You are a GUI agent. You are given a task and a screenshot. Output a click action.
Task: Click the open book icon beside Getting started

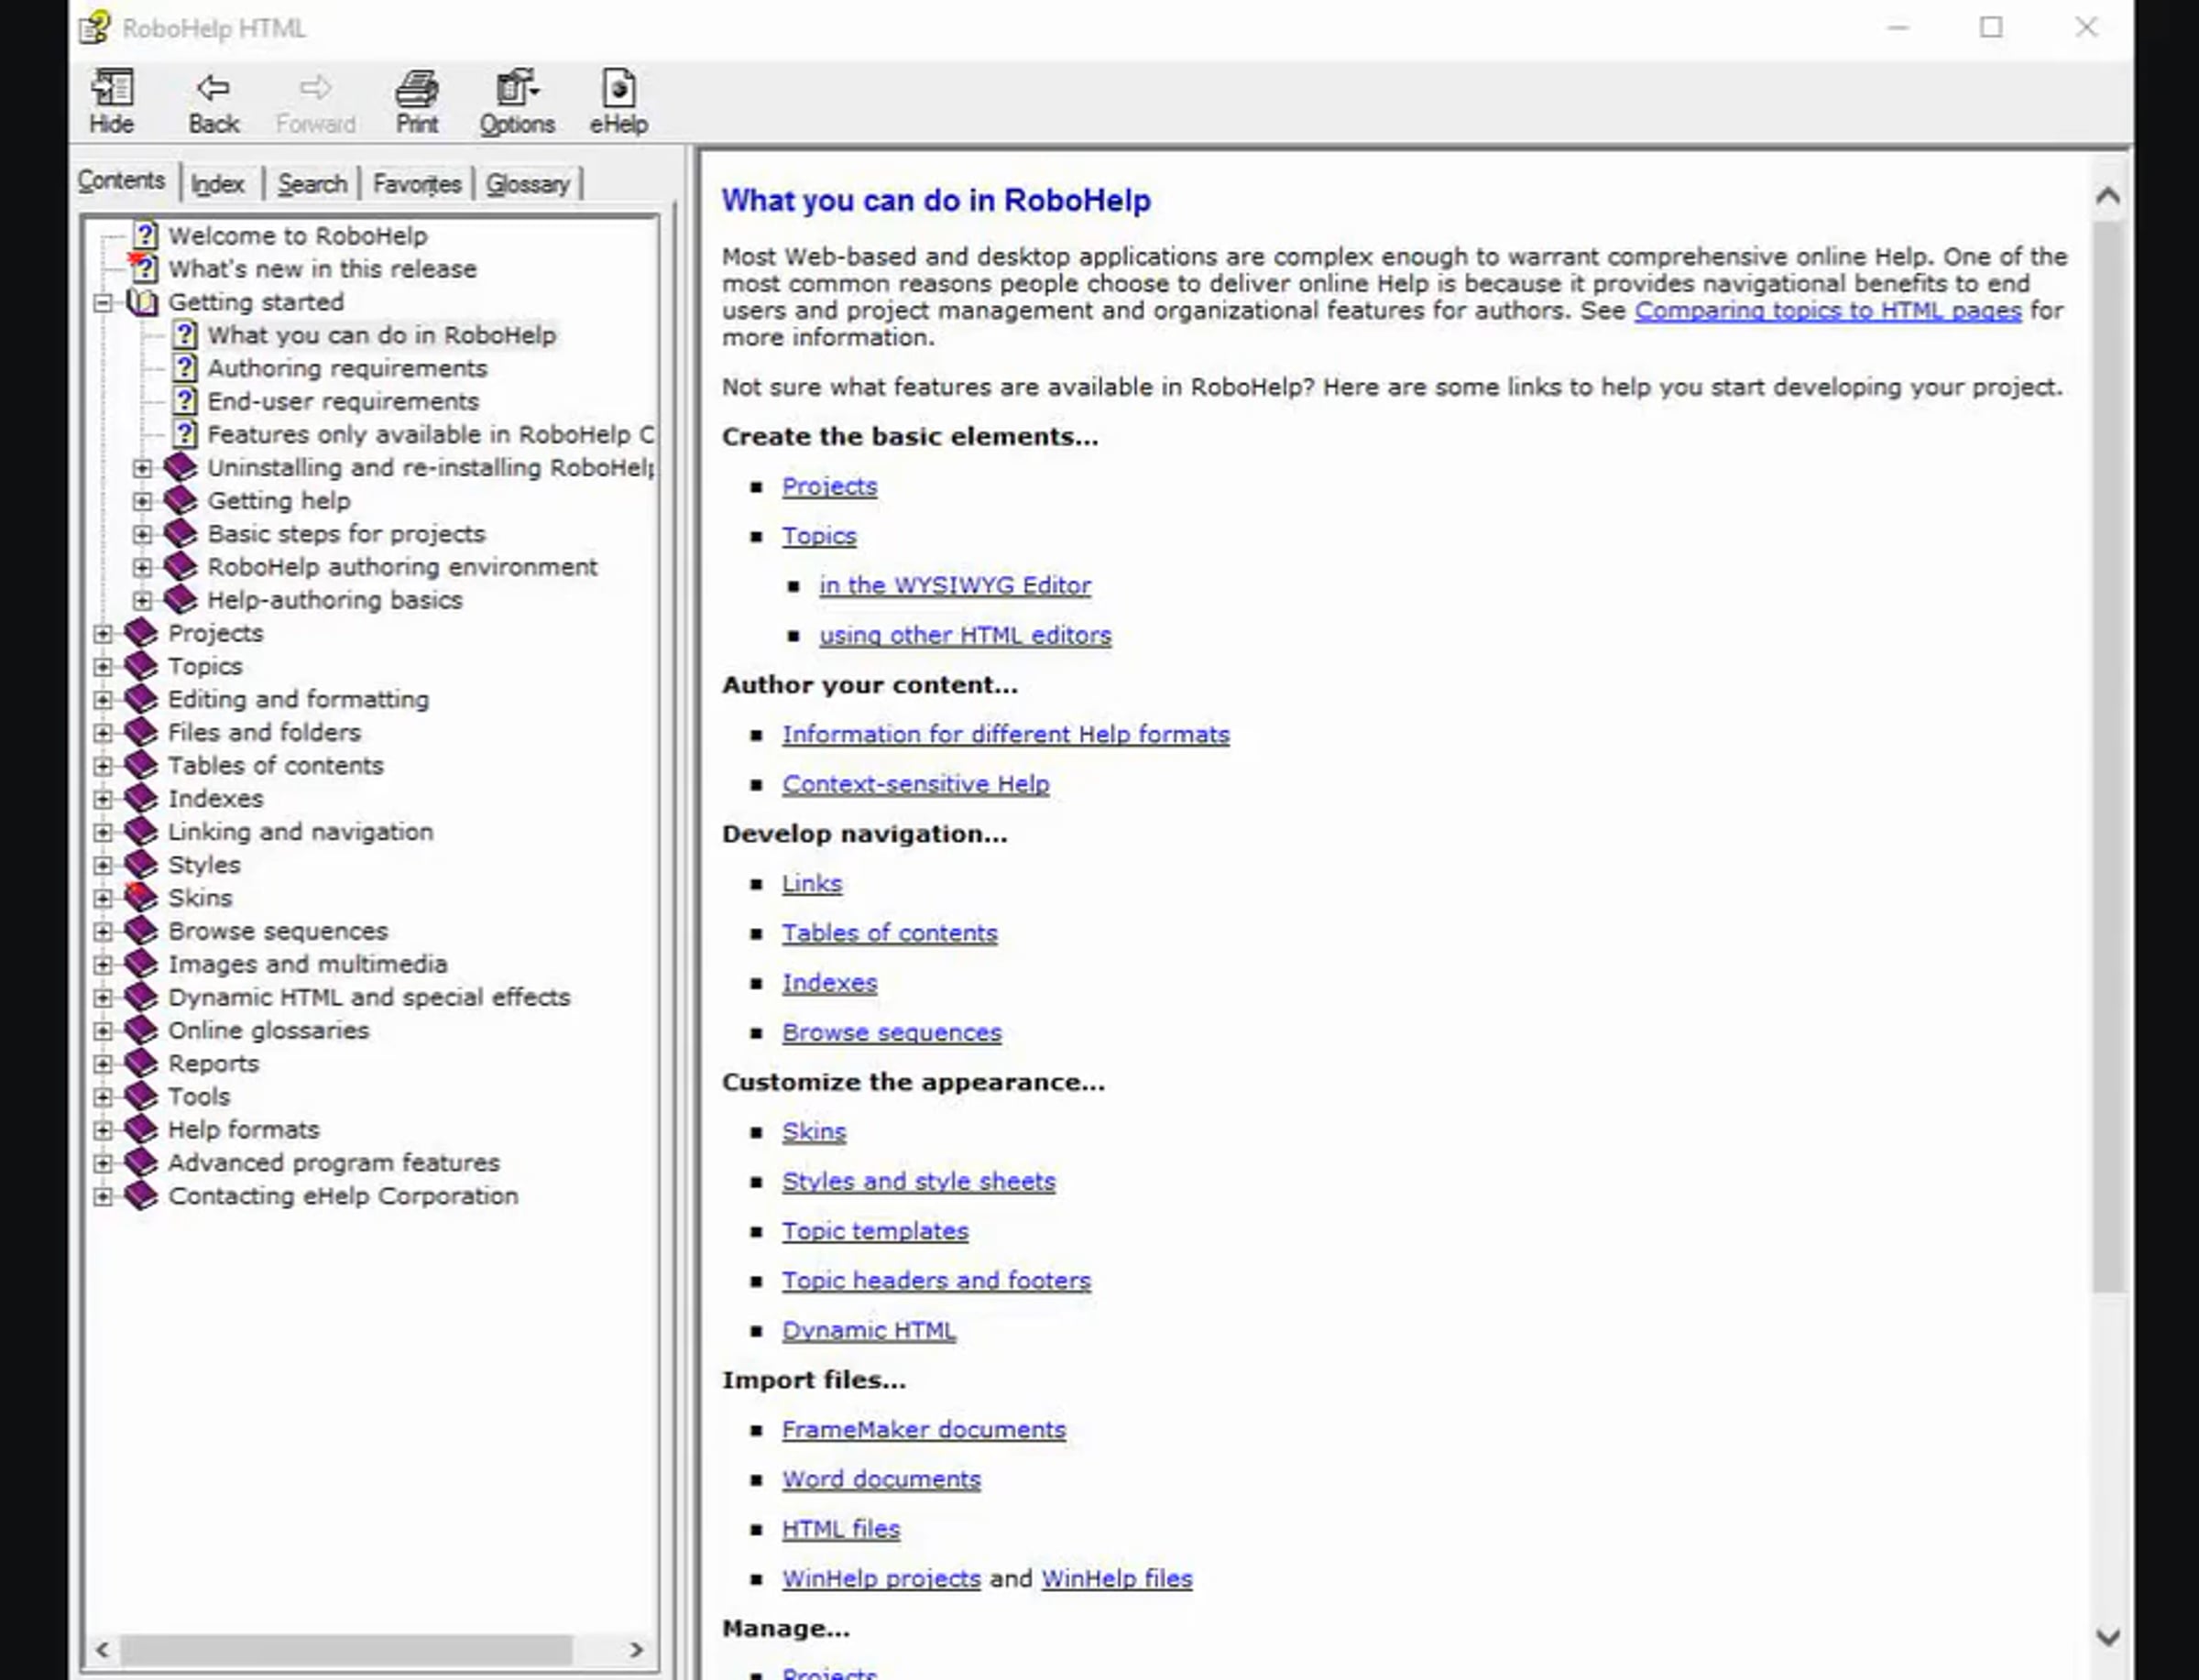point(142,302)
